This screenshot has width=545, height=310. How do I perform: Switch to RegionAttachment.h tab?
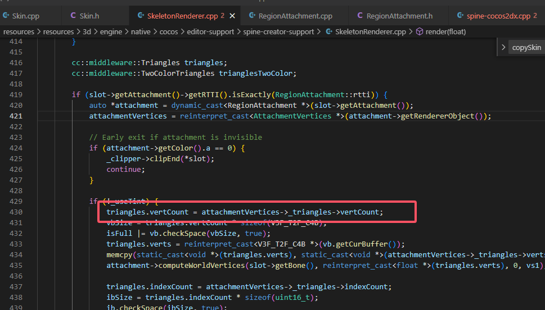[399, 16]
